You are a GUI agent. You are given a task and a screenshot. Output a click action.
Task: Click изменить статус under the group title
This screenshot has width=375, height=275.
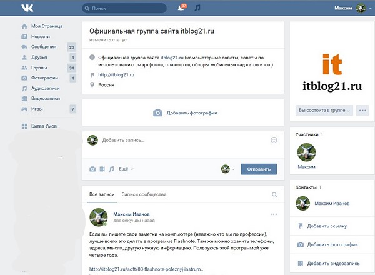pos(108,40)
